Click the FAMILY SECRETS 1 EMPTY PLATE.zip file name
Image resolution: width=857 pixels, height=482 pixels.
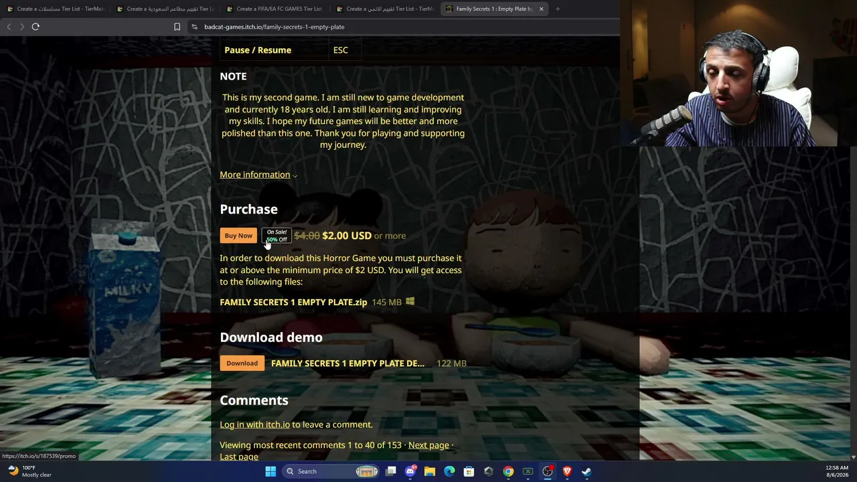click(293, 302)
